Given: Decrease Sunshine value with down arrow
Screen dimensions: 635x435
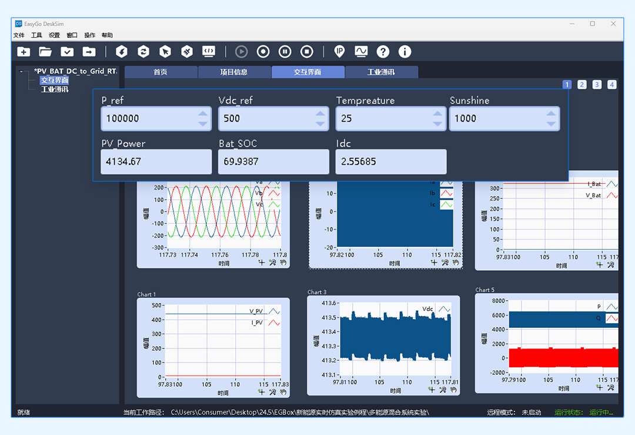Looking at the screenshot, I should pyautogui.click(x=551, y=124).
